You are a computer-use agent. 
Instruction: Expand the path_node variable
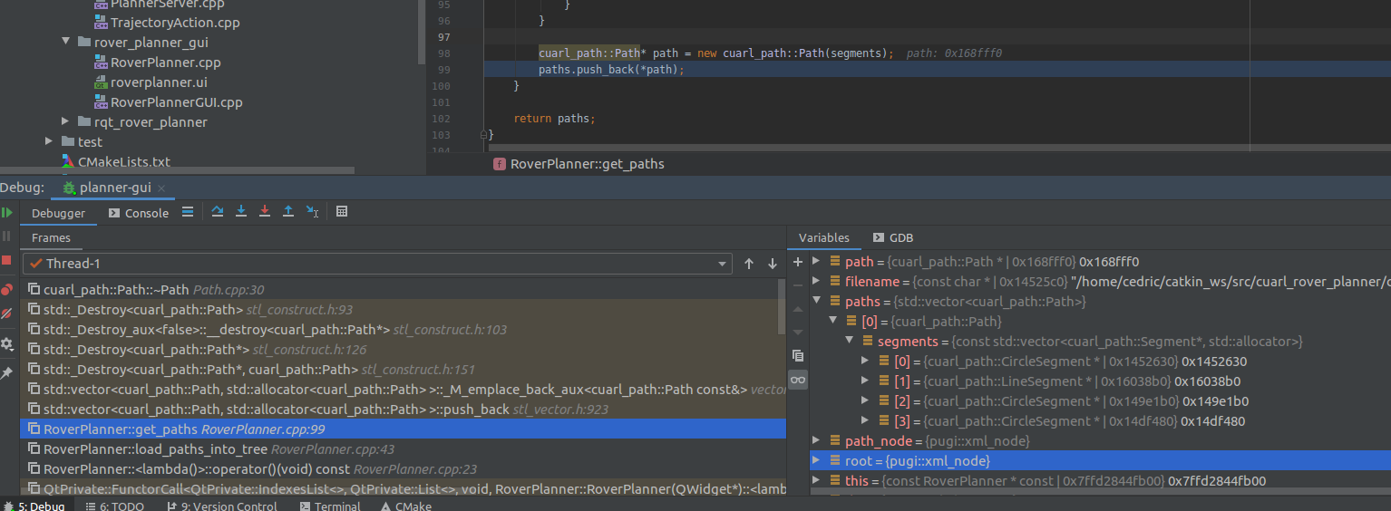point(816,441)
